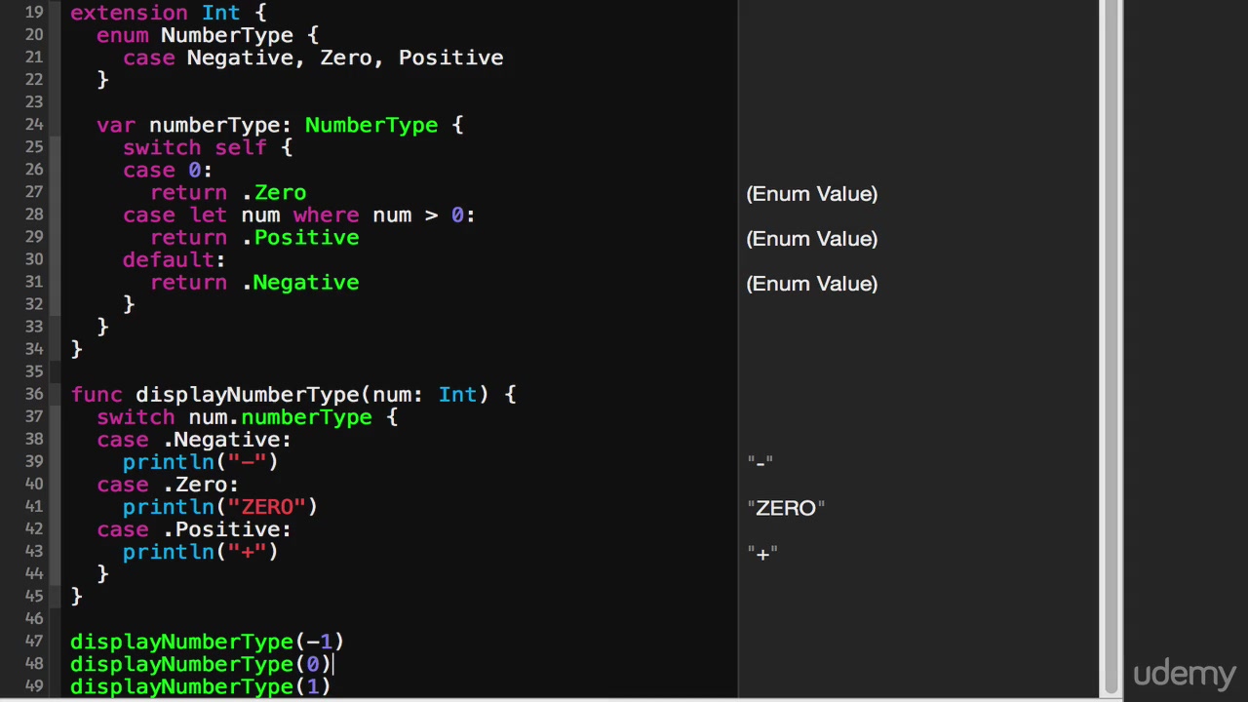
Task: Click line number 23 in the gutter
Action: pyautogui.click(x=34, y=102)
